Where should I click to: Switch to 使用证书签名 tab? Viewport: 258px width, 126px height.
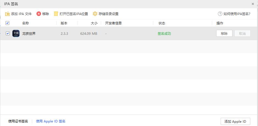[x=18, y=121]
